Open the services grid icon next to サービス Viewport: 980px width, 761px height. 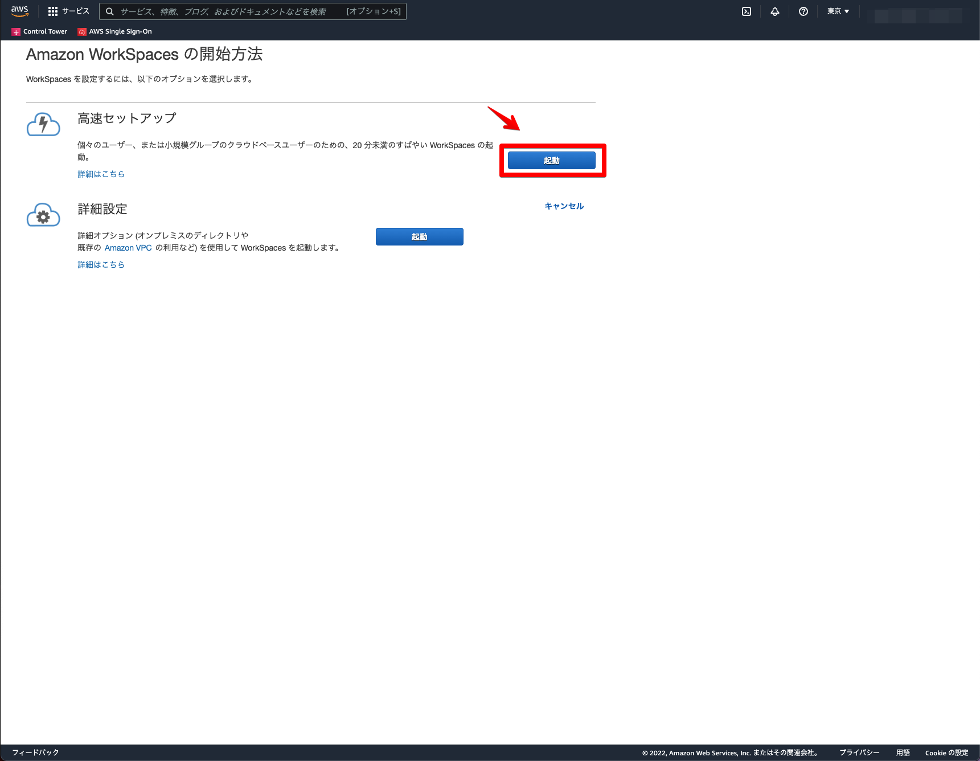tap(52, 11)
